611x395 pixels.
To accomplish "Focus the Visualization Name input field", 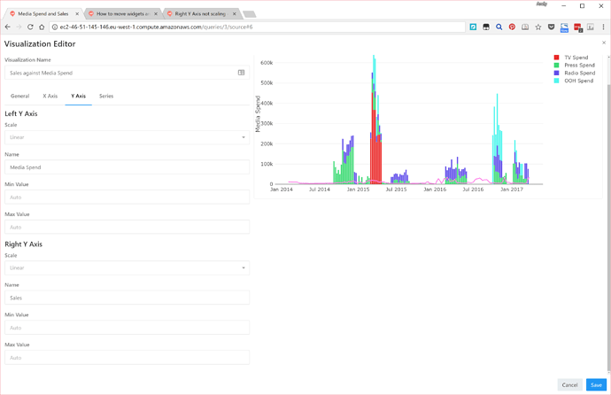I will coord(127,73).
